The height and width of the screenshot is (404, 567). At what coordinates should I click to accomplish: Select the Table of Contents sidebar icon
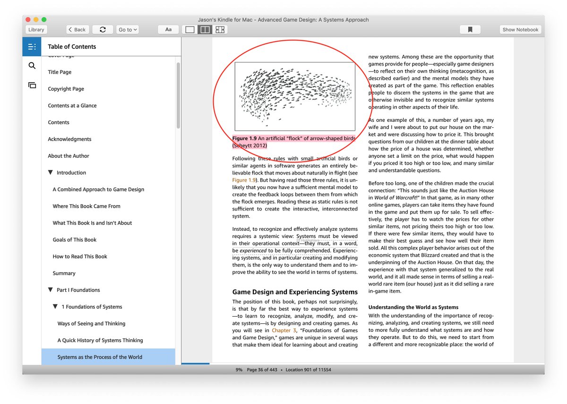click(32, 46)
